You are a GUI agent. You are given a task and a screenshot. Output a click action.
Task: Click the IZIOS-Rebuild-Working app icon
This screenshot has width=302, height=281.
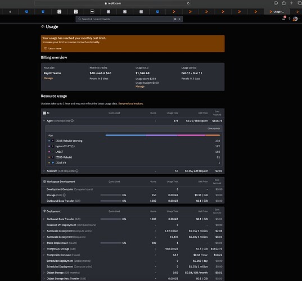click(x=53, y=140)
